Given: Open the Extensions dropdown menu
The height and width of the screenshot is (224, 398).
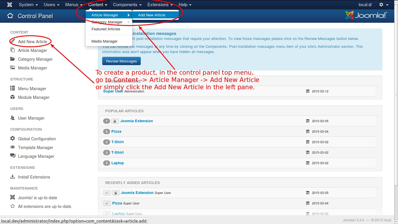Looking at the screenshot, I should 160,5.
